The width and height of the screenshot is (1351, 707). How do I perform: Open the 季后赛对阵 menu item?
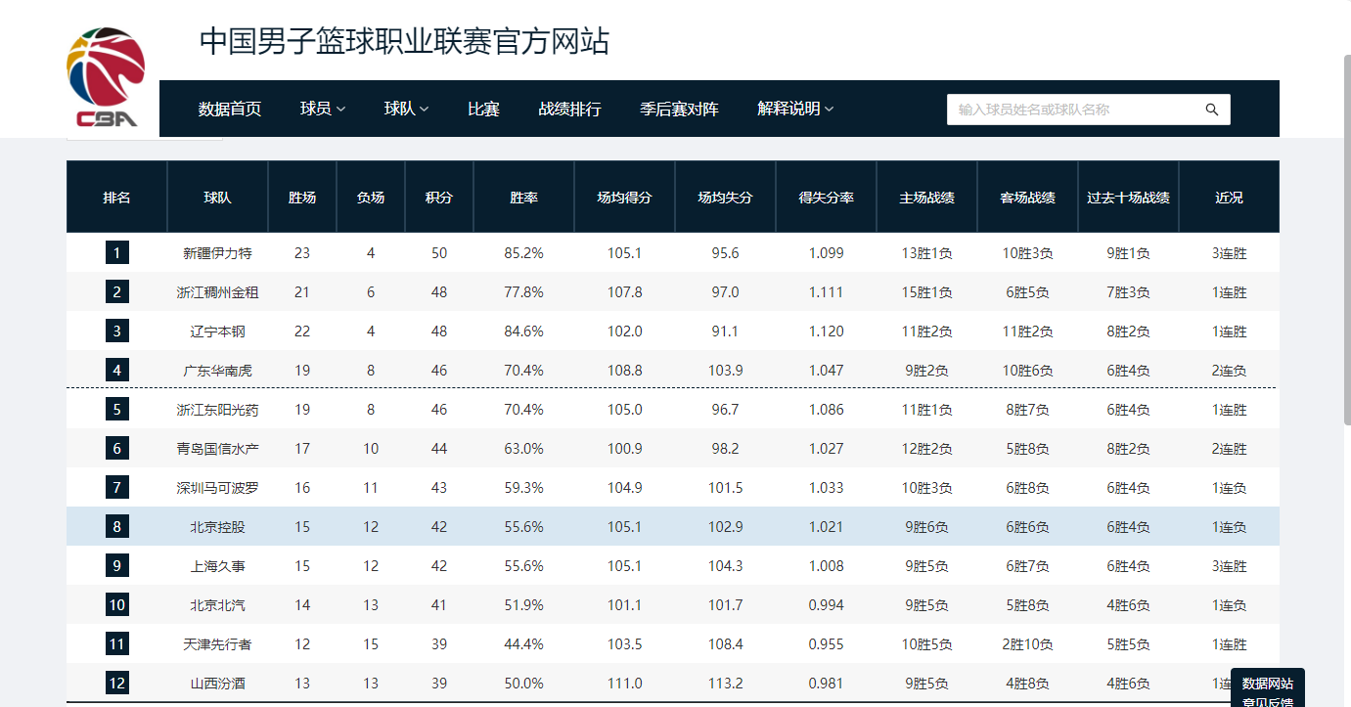click(679, 109)
